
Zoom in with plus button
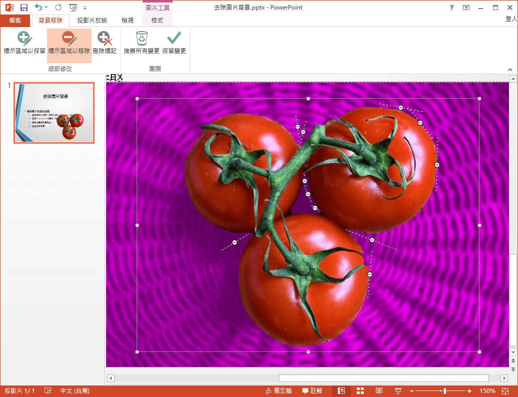tap(469, 391)
